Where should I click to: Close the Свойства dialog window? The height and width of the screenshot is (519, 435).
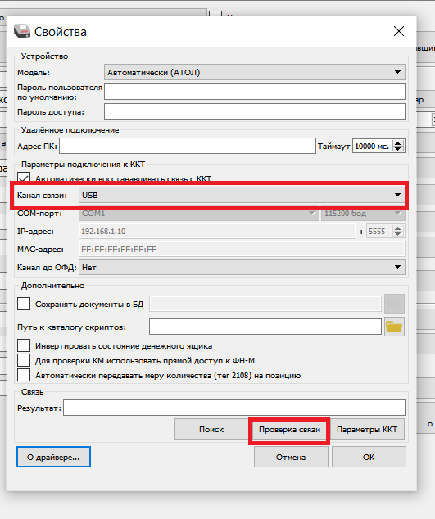[x=399, y=31]
